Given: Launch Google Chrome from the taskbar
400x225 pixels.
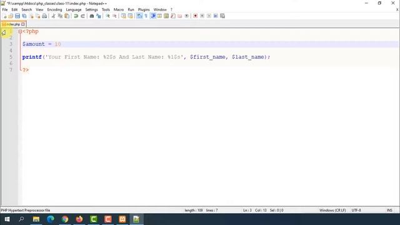Looking at the screenshot, I should pyautogui.click(x=65, y=219).
